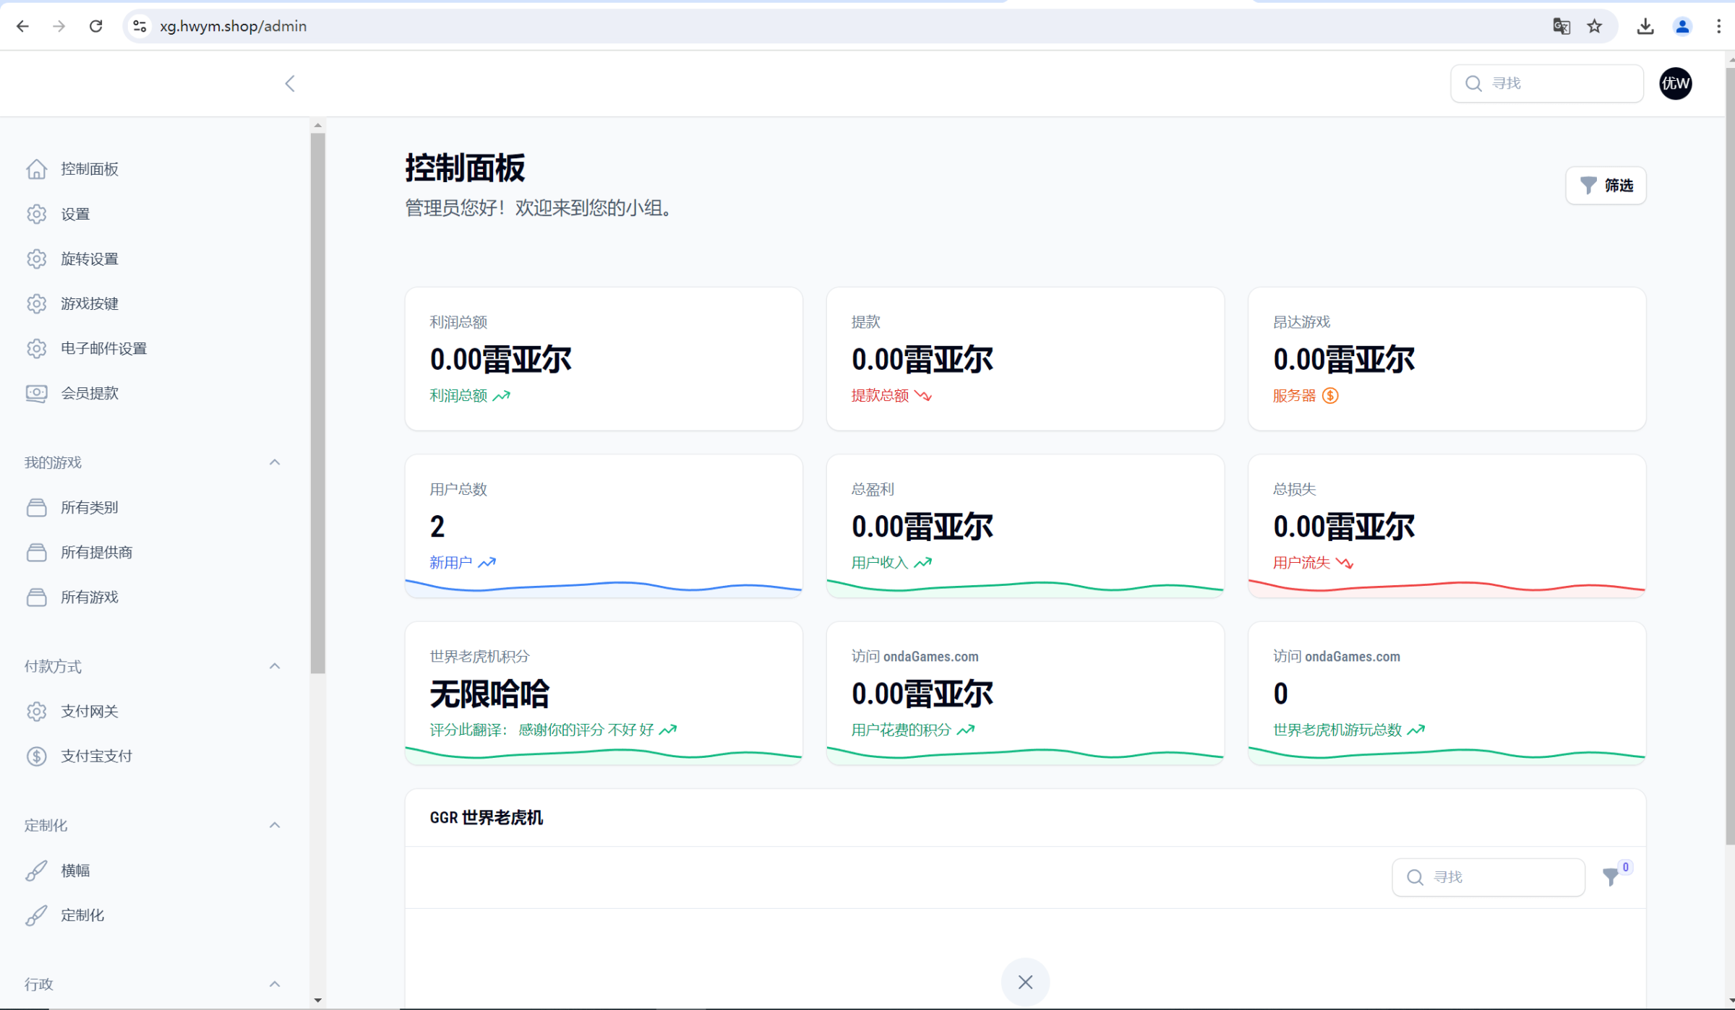Screen dimensions: 1735x1010
Task: Bookmark this page with star icon
Action: [x=1594, y=27]
